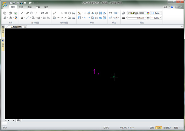This screenshot has width=185, height=131.
Task: Click the Undo arrow in quick toolbar
Action: pyautogui.click(x=25, y=2)
